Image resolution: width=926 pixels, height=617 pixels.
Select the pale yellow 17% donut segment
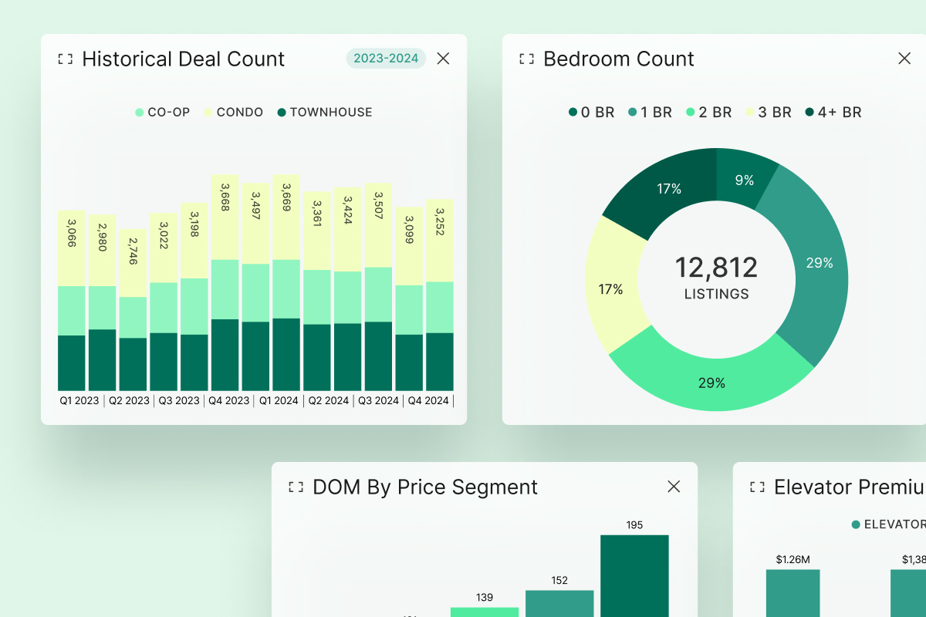click(x=610, y=290)
